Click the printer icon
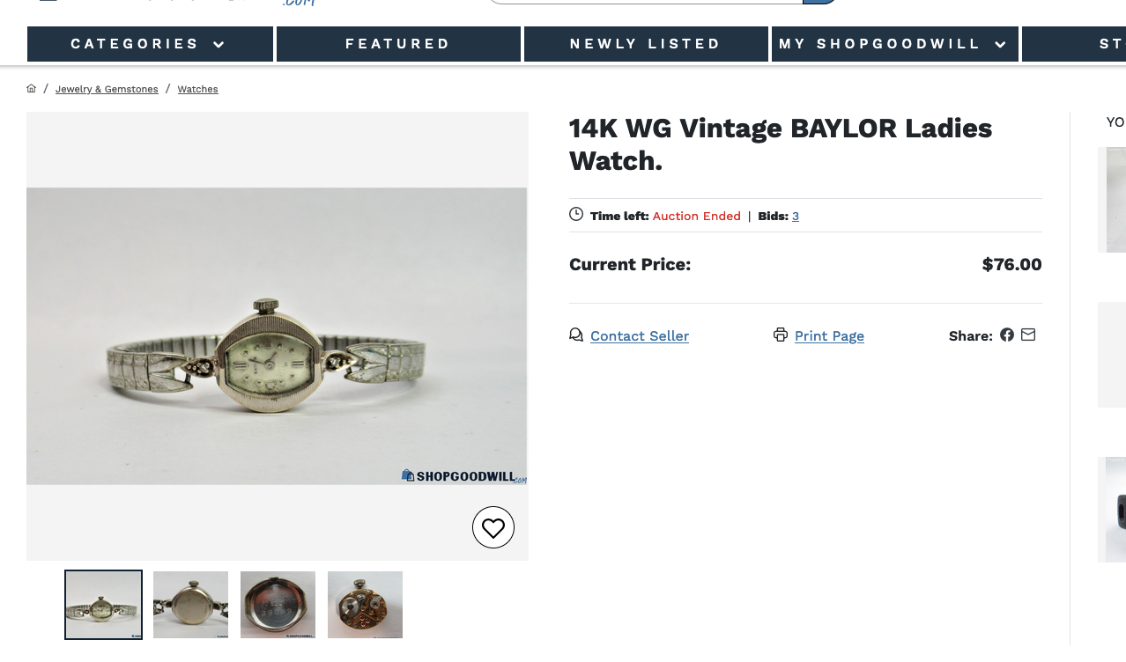This screenshot has width=1126, height=662. [x=781, y=335]
